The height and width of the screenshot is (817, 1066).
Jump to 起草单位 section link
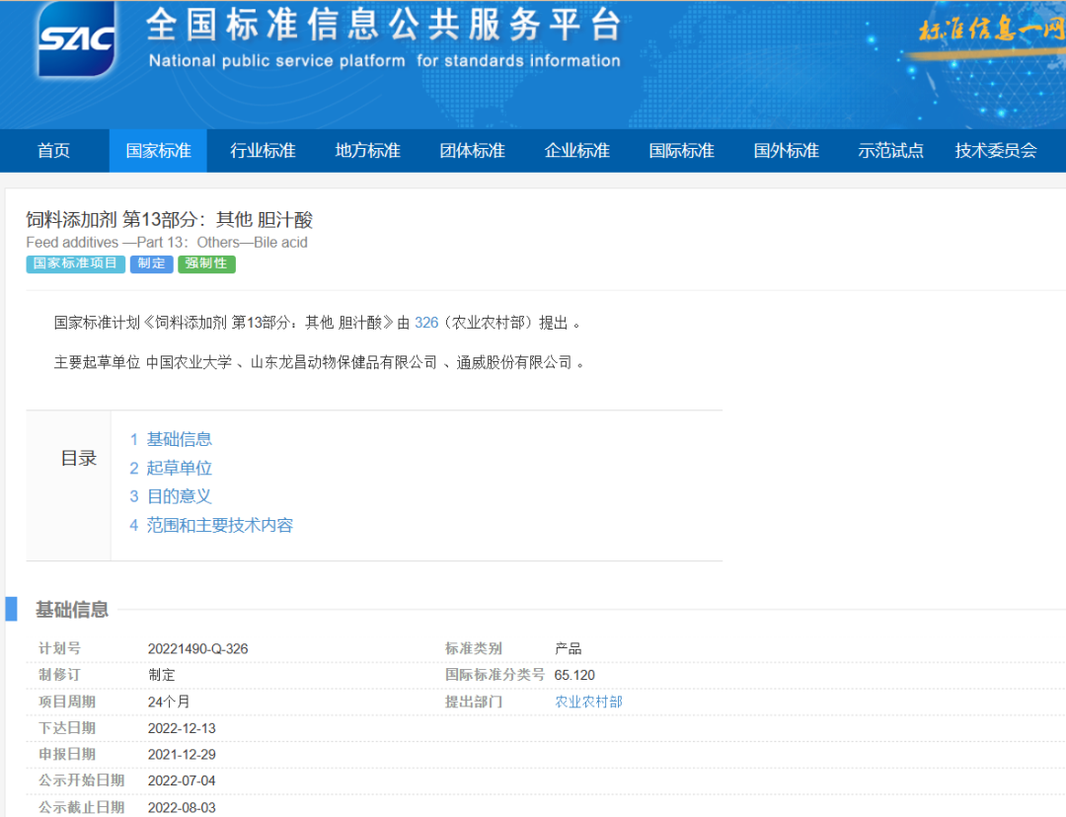pyautogui.click(x=179, y=468)
